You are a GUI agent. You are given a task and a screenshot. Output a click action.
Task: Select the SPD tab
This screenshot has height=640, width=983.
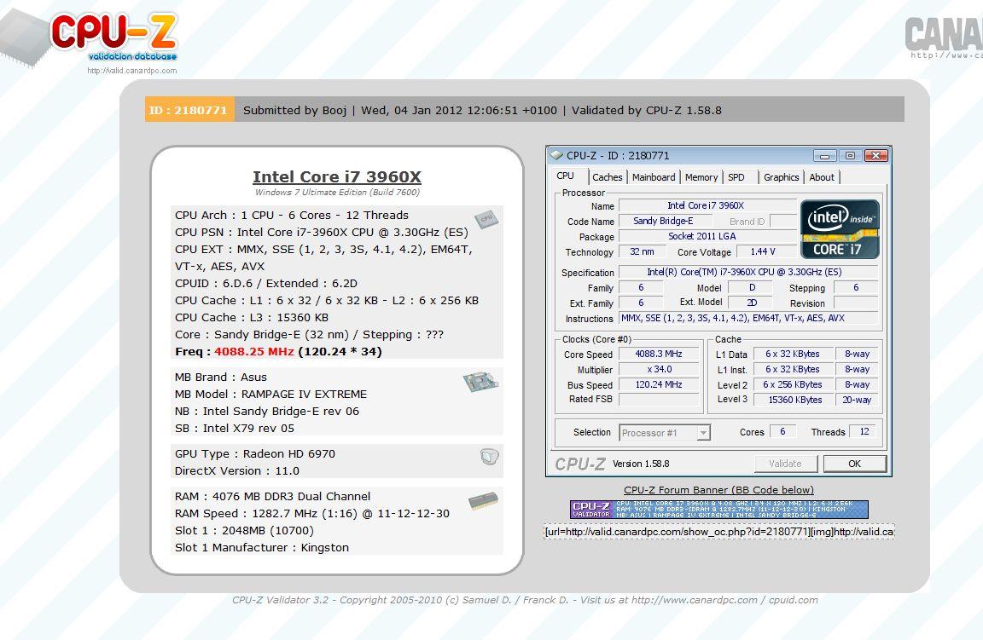(736, 177)
